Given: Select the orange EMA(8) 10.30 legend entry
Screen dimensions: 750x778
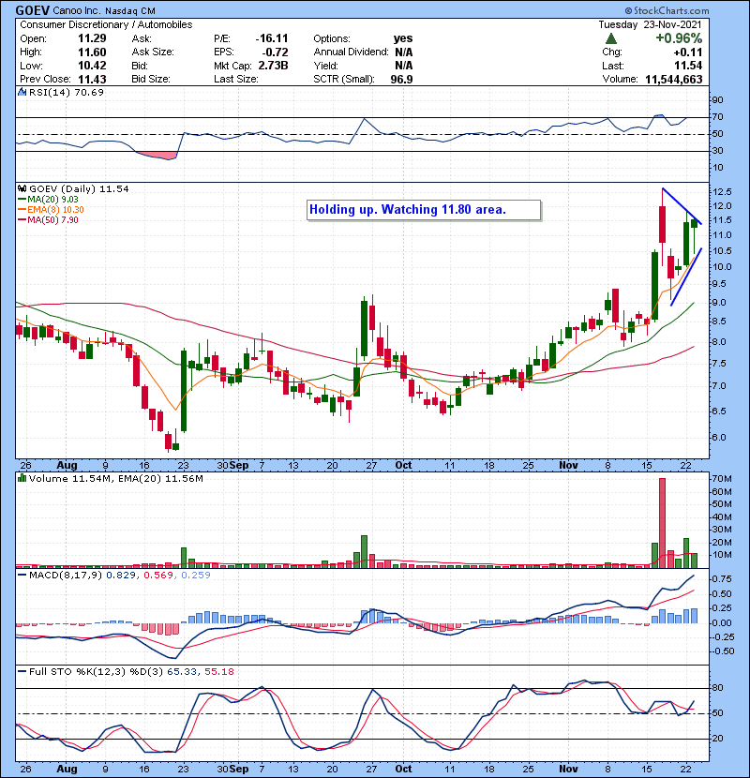Looking at the screenshot, I should coord(51,209).
